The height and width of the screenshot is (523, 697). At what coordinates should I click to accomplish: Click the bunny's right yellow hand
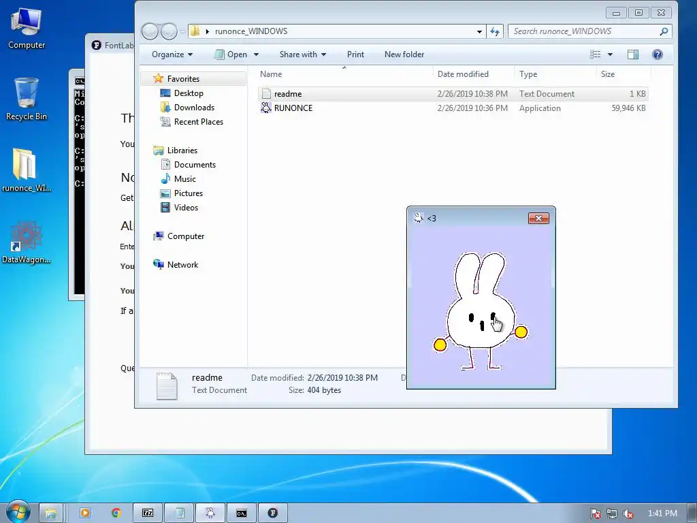(x=521, y=332)
